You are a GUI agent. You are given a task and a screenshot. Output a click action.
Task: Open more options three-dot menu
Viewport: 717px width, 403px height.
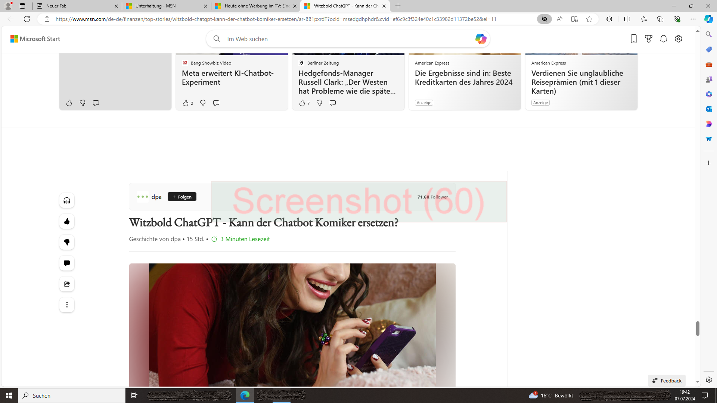(67, 305)
